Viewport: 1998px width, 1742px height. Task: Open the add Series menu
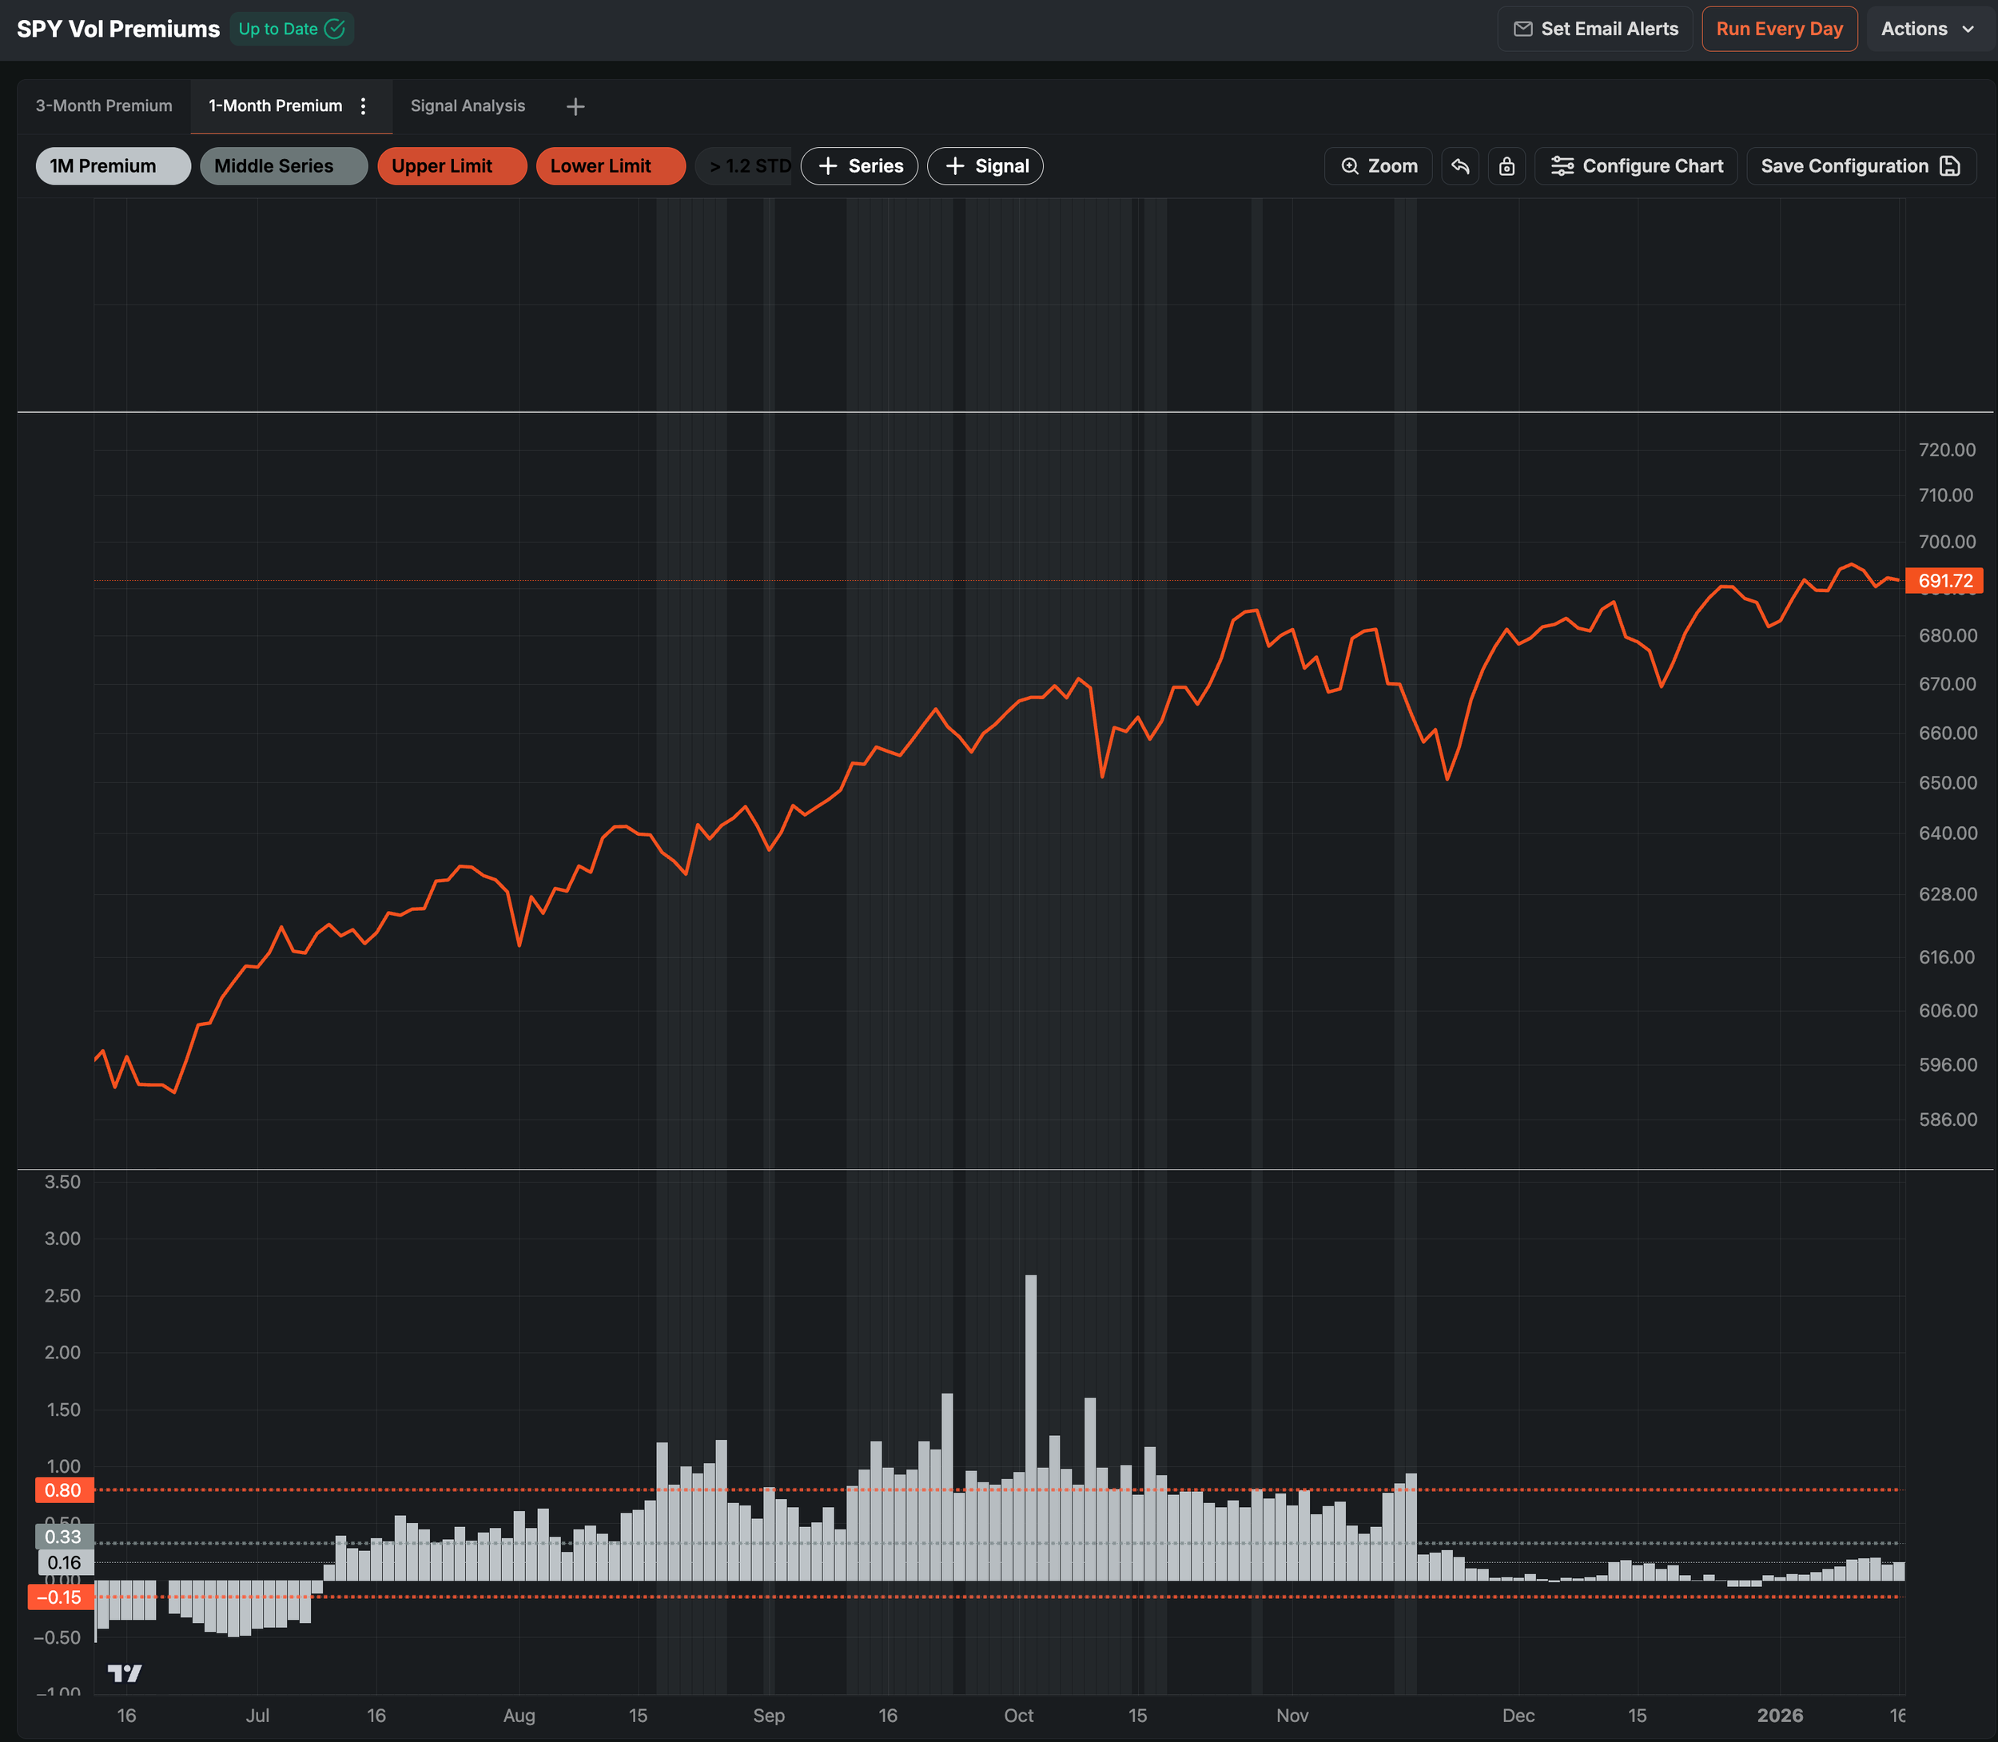pos(859,166)
